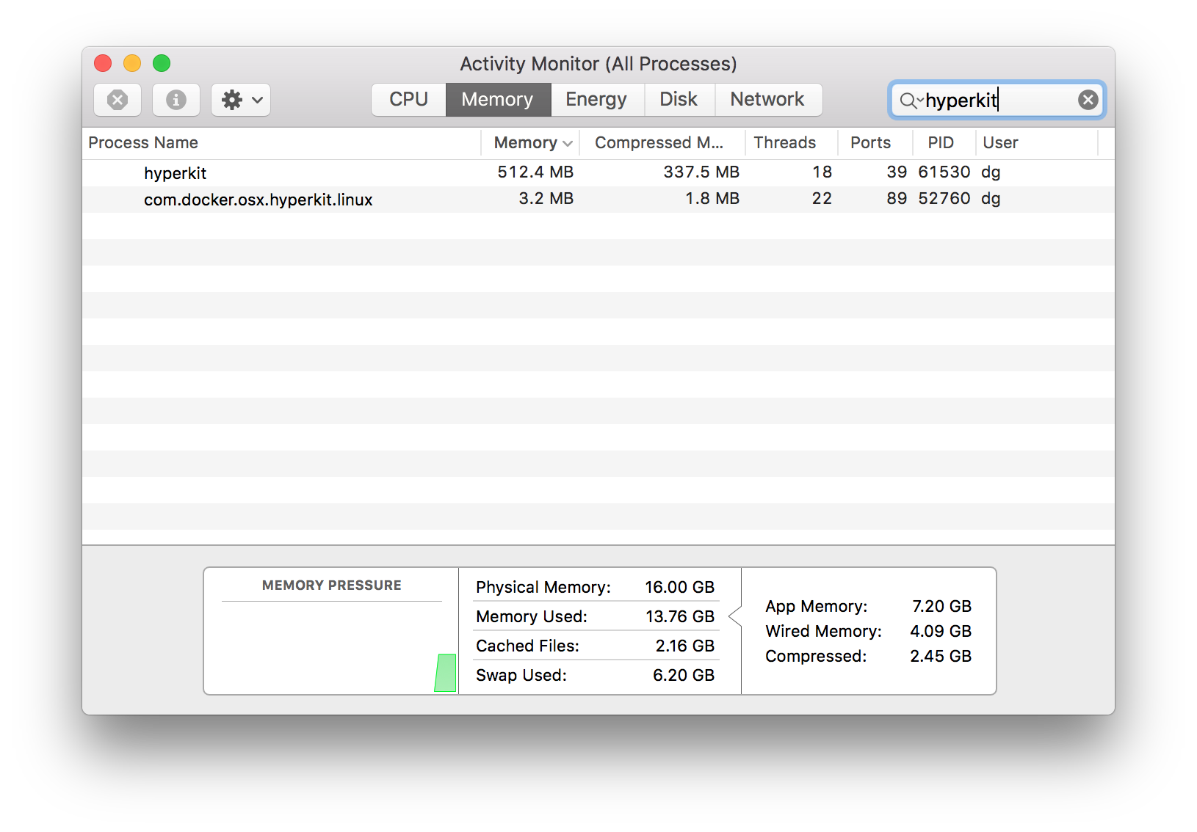
Task: Switch to the CPU tab
Action: click(x=408, y=100)
